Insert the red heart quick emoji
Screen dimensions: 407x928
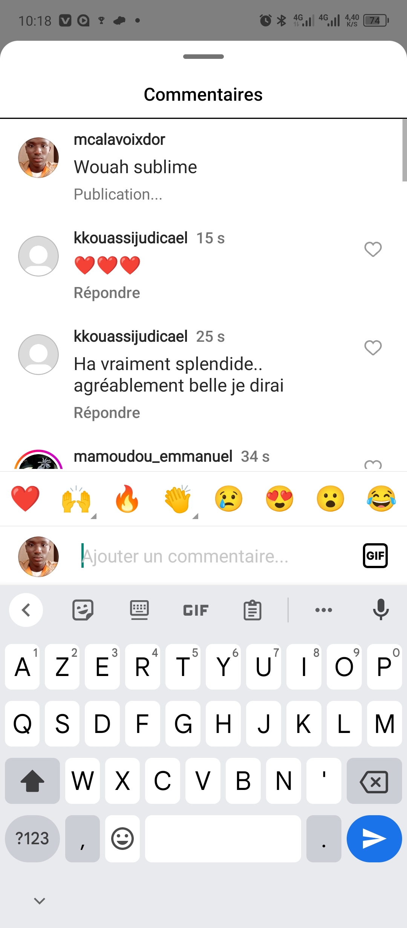point(25,499)
